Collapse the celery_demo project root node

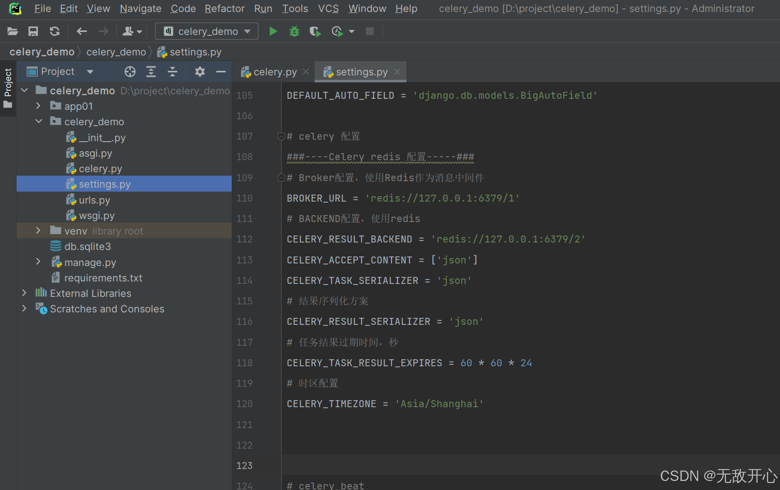coord(24,90)
